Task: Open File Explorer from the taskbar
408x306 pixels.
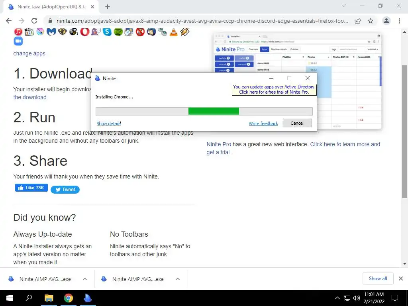Action: pyautogui.click(x=49, y=298)
